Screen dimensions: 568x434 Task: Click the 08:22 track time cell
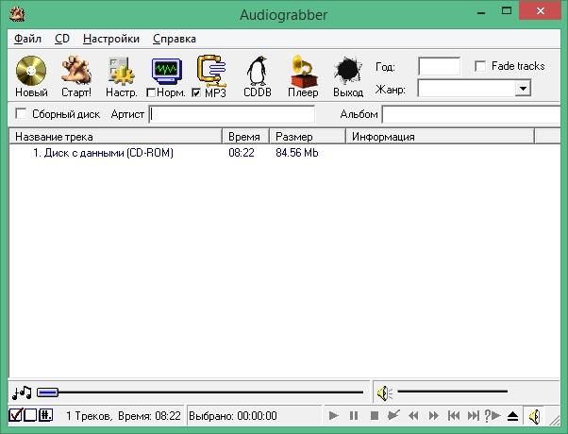tap(242, 153)
